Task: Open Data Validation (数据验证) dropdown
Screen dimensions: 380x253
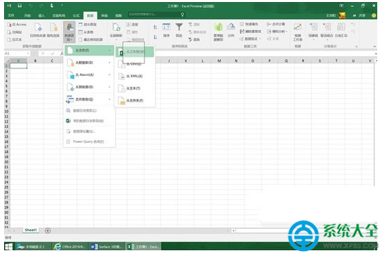Action: tap(251, 39)
